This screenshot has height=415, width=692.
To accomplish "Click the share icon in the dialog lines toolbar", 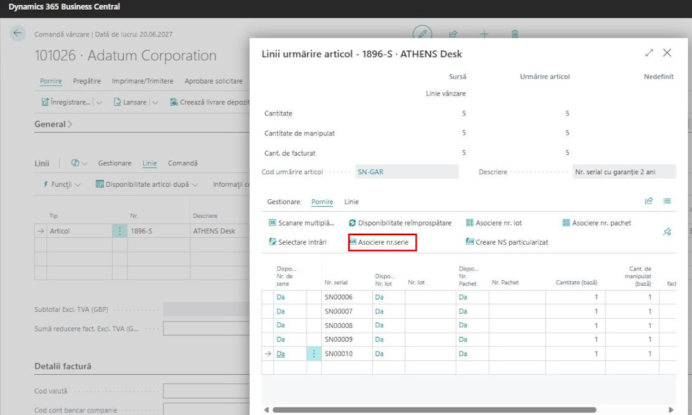I will pos(648,201).
